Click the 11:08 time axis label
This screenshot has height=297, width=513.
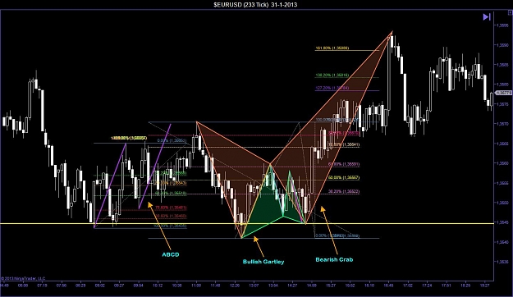(x=196, y=286)
